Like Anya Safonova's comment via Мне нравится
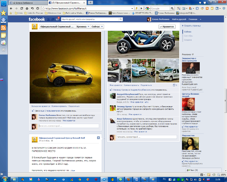 [x=140, y=132]
